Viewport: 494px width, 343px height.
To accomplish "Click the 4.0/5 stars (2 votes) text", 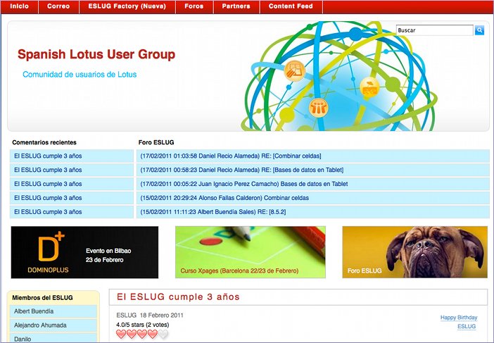I will (143, 325).
